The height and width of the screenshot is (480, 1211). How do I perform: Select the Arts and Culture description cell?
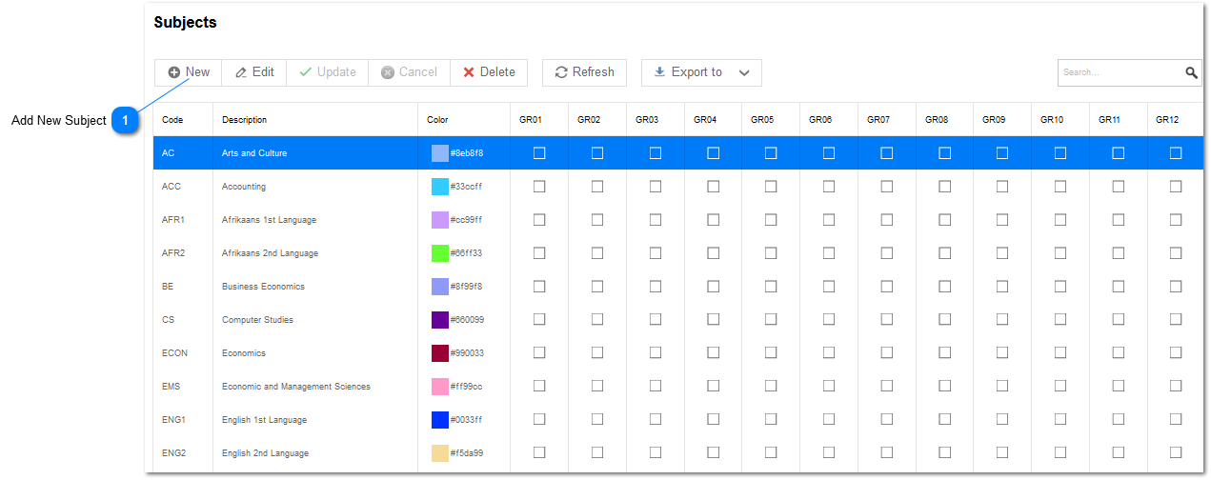(x=315, y=153)
